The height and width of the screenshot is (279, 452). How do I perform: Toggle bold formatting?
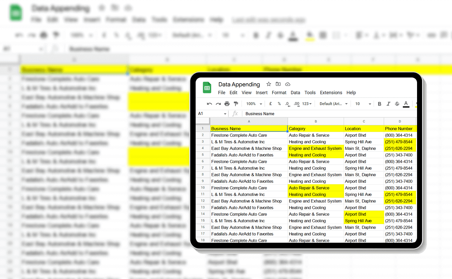click(380, 104)
